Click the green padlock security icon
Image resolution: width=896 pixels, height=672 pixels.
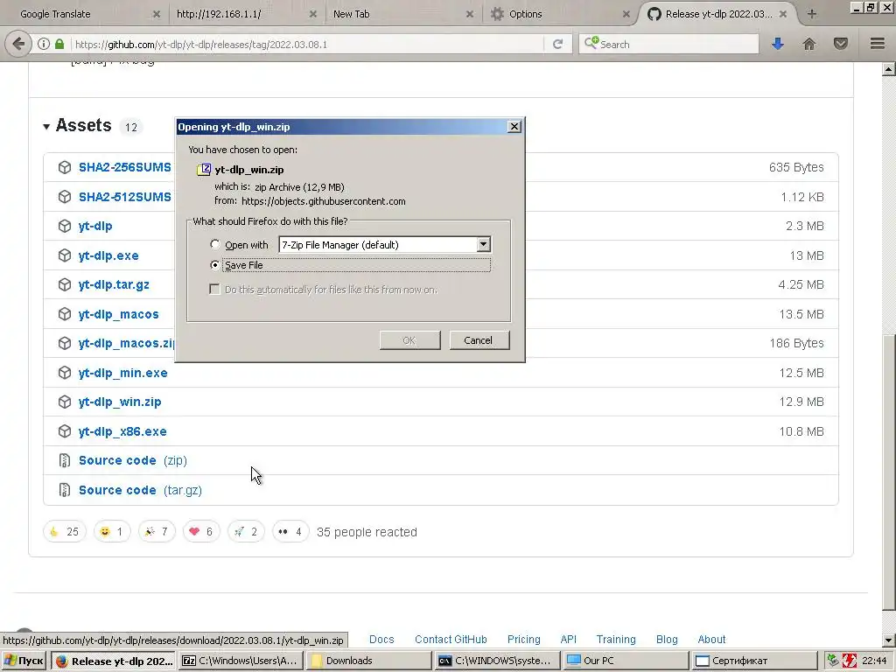pyautogui.click(x=59, y=44)
